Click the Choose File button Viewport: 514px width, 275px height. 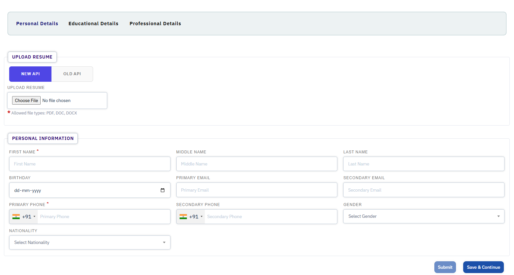(26, 100)
